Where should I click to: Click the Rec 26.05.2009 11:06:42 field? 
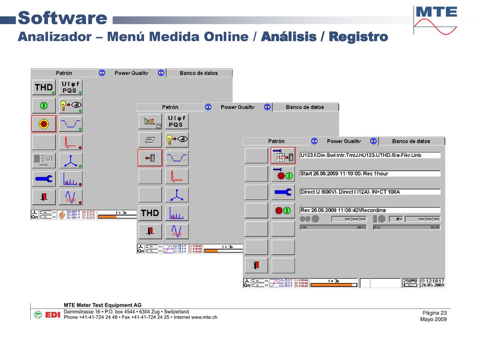click(x=370, y=210)
